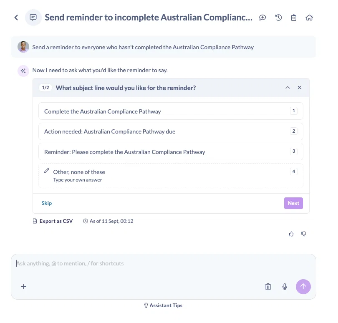The height and width of the screenshot is (323, 338).
Task: Open chat history clock icon
Action: pos(278,18)
